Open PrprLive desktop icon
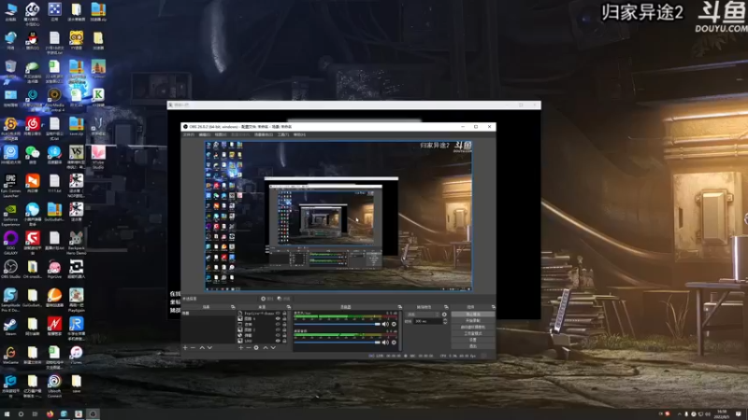This screenshot has width=748, height=420. (54, 270)
